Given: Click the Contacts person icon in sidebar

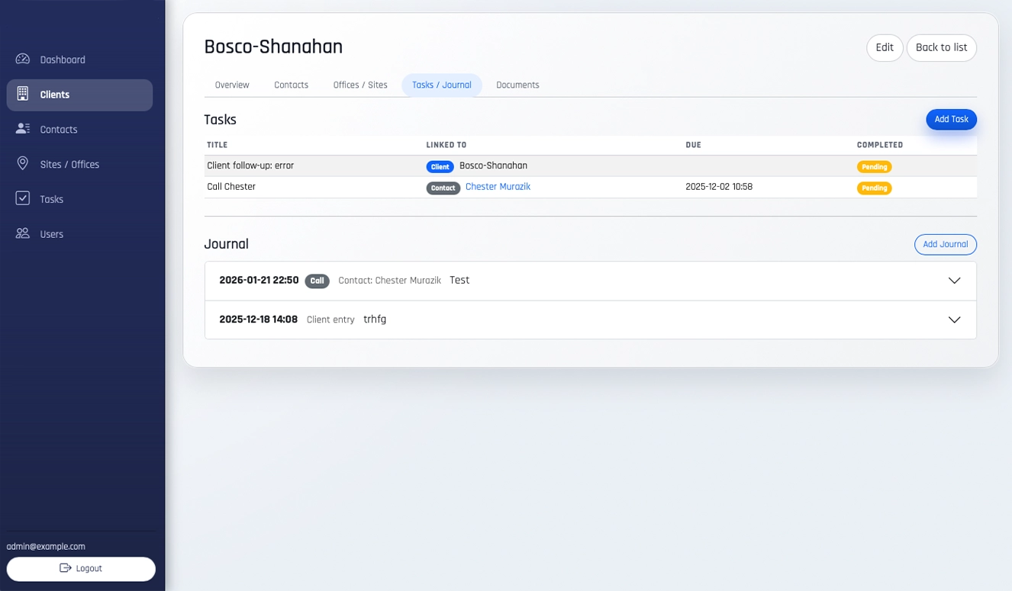Looking at the screenshot, I should 23,130.
